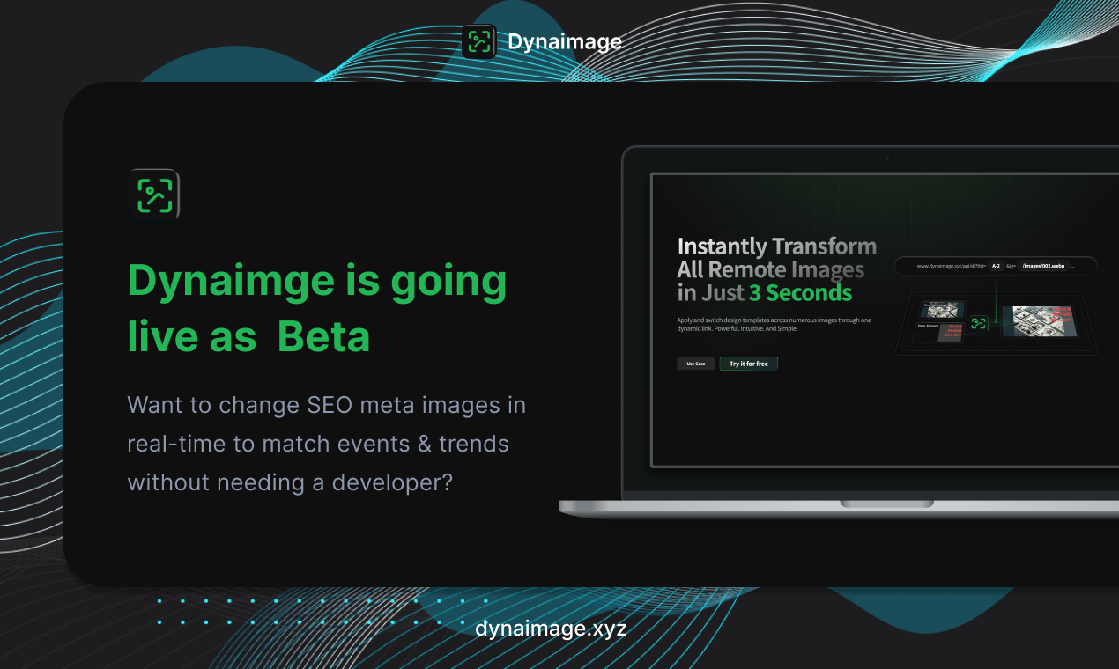The image size is (1119, 669).
Task: Select the transformed Black Friday output preview
Action: (x=1039, y=321)
